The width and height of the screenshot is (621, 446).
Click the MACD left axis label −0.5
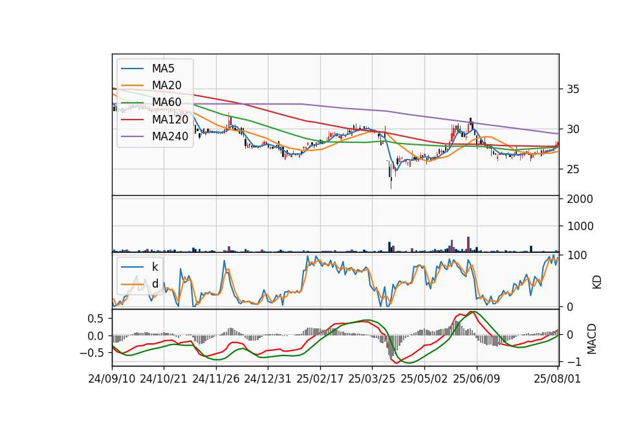pos(91,353)
